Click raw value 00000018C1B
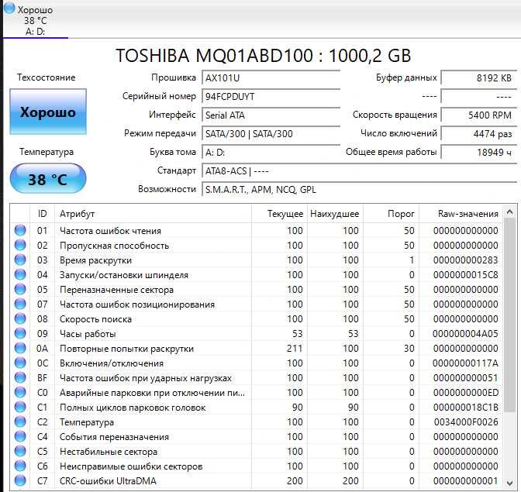Image resolution: width=521 pixels, height=492 pixels. [465, 408]
